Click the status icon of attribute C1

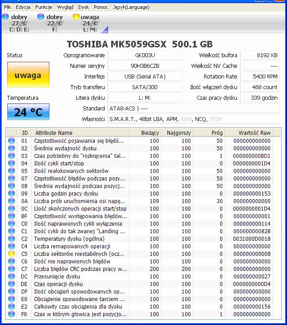(x=12, y=231)
